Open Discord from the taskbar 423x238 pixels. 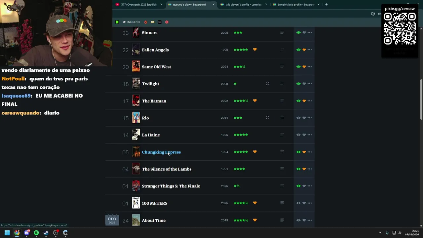[27, 233]
